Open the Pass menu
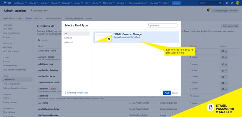242x117 pixels. (166, 3)
